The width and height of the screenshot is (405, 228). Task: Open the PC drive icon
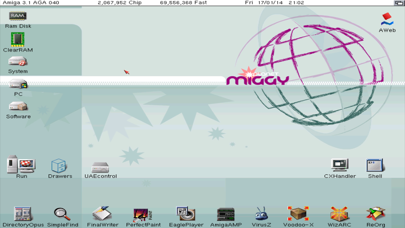point(18,84)
